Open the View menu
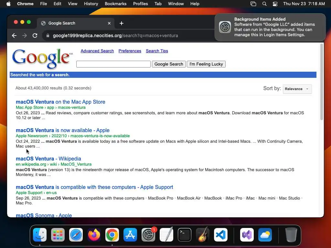The image size is (331, 248). tap(72, 4)
